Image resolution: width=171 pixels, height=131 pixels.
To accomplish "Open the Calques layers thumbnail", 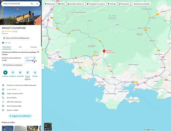I will (x=48, y=126).
